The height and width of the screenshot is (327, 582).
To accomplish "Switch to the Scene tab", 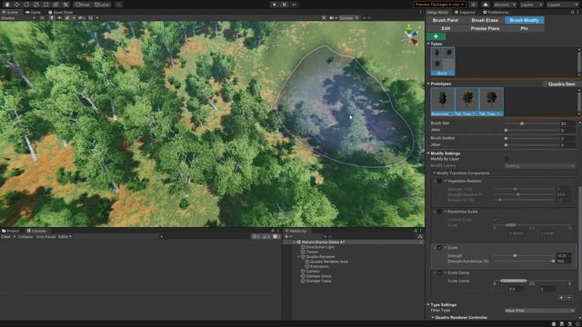I will [10, 12].
